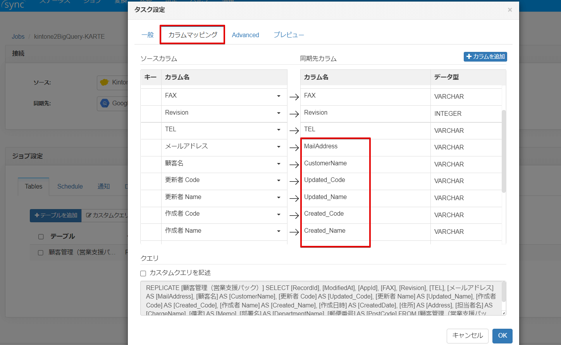Expand the 更新者 Name source column dropdown
This screenshot has width=561, height=345.
[279, 197]
